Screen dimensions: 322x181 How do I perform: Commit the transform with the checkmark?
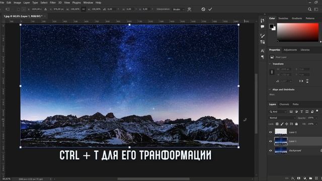click(x=210, y=9)
